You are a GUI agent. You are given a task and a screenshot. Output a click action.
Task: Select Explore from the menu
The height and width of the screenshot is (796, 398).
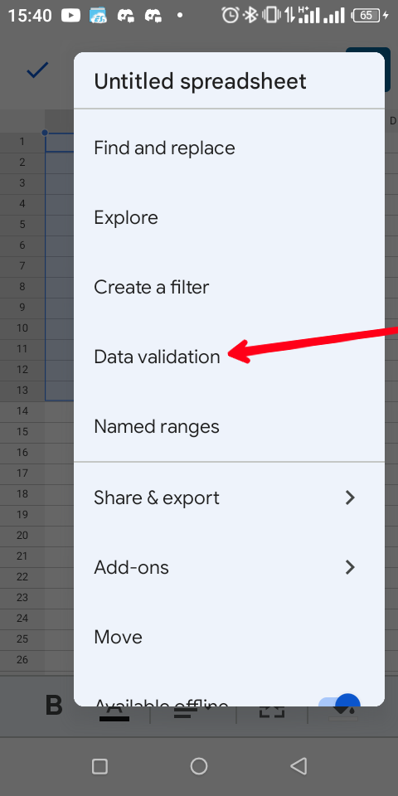point(229,218)
